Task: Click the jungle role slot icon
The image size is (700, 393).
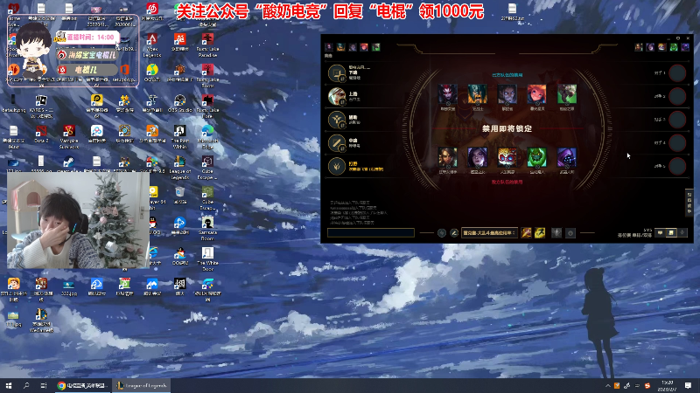Action: 337,166
